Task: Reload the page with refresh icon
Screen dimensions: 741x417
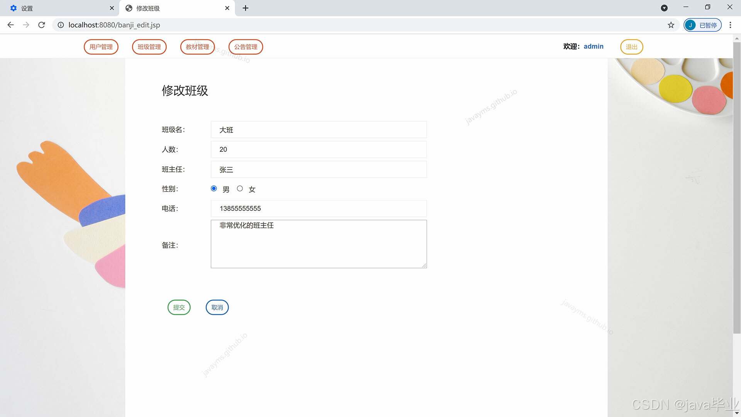Action: coord(42,25)
